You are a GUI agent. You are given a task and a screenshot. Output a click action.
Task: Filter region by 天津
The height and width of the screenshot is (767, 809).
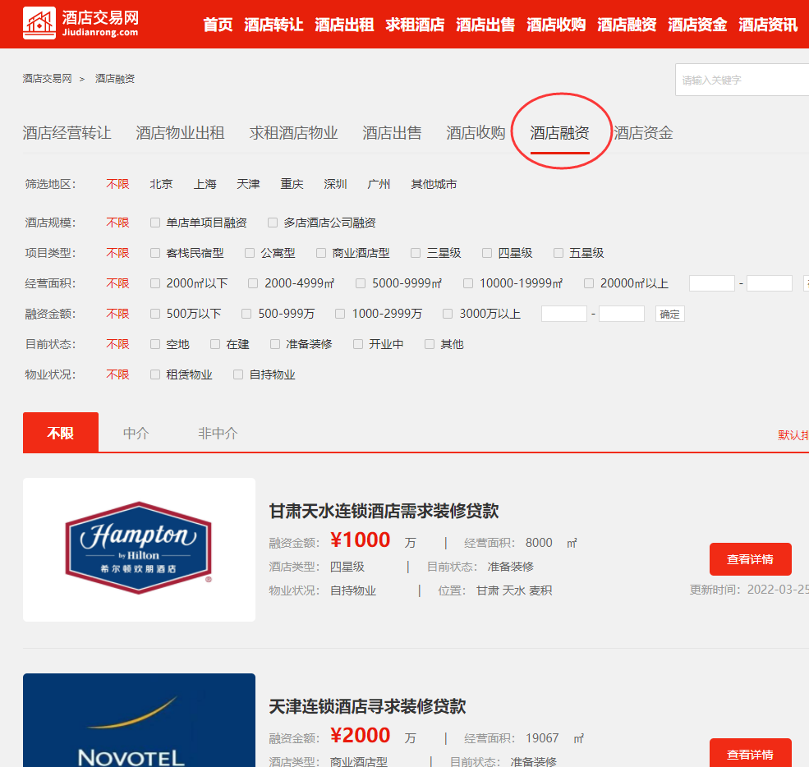[x=248, y=184]
